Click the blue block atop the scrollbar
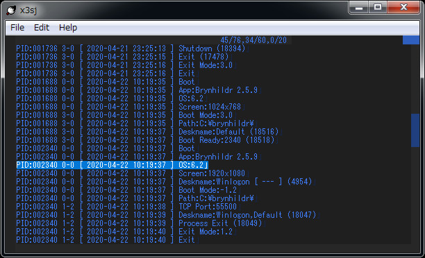 point(411,40)
